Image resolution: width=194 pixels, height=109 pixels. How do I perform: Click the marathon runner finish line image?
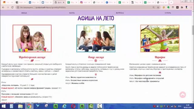160,38
